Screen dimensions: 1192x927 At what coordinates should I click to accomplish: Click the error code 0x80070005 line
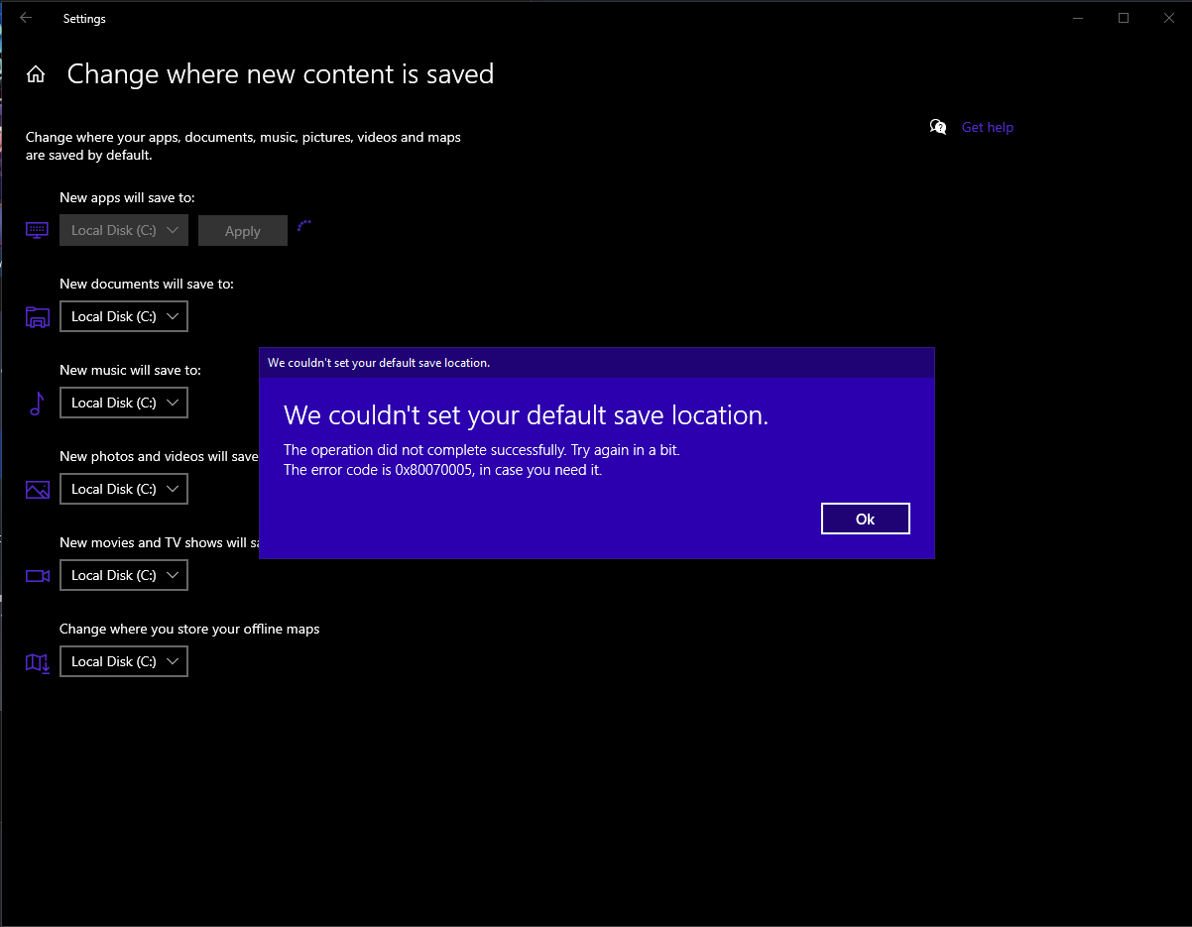point(442,470)
